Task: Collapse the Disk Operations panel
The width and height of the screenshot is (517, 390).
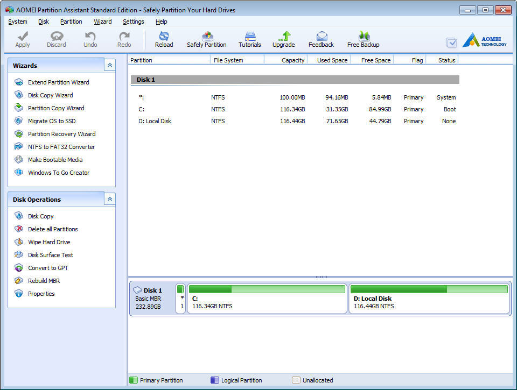Action: (110, 199)
